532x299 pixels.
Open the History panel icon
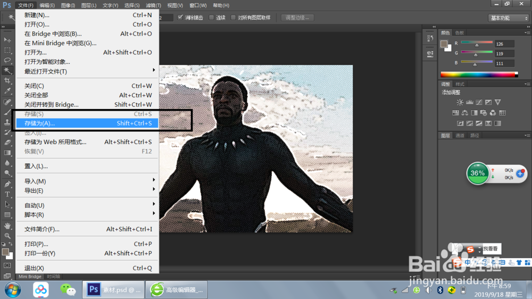pos(430,38)
